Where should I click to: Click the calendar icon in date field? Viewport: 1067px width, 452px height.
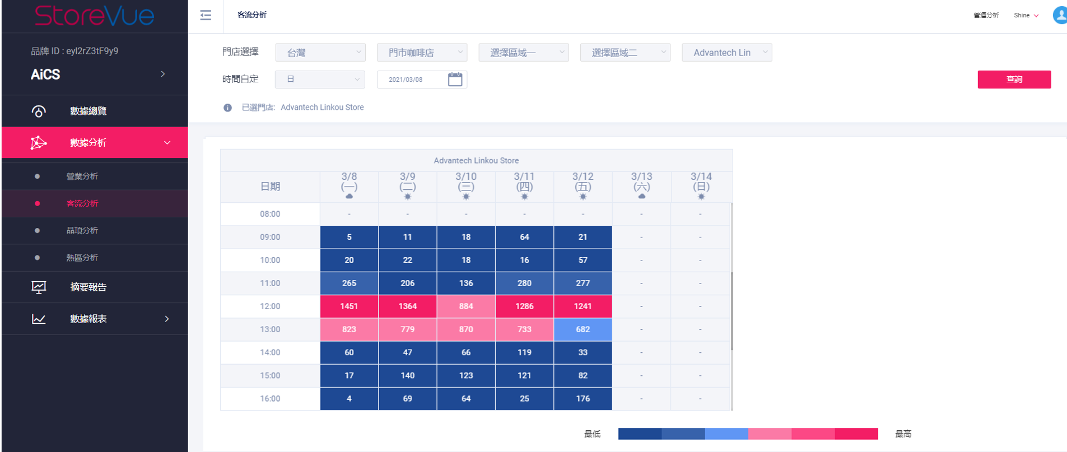pos(455,80)
